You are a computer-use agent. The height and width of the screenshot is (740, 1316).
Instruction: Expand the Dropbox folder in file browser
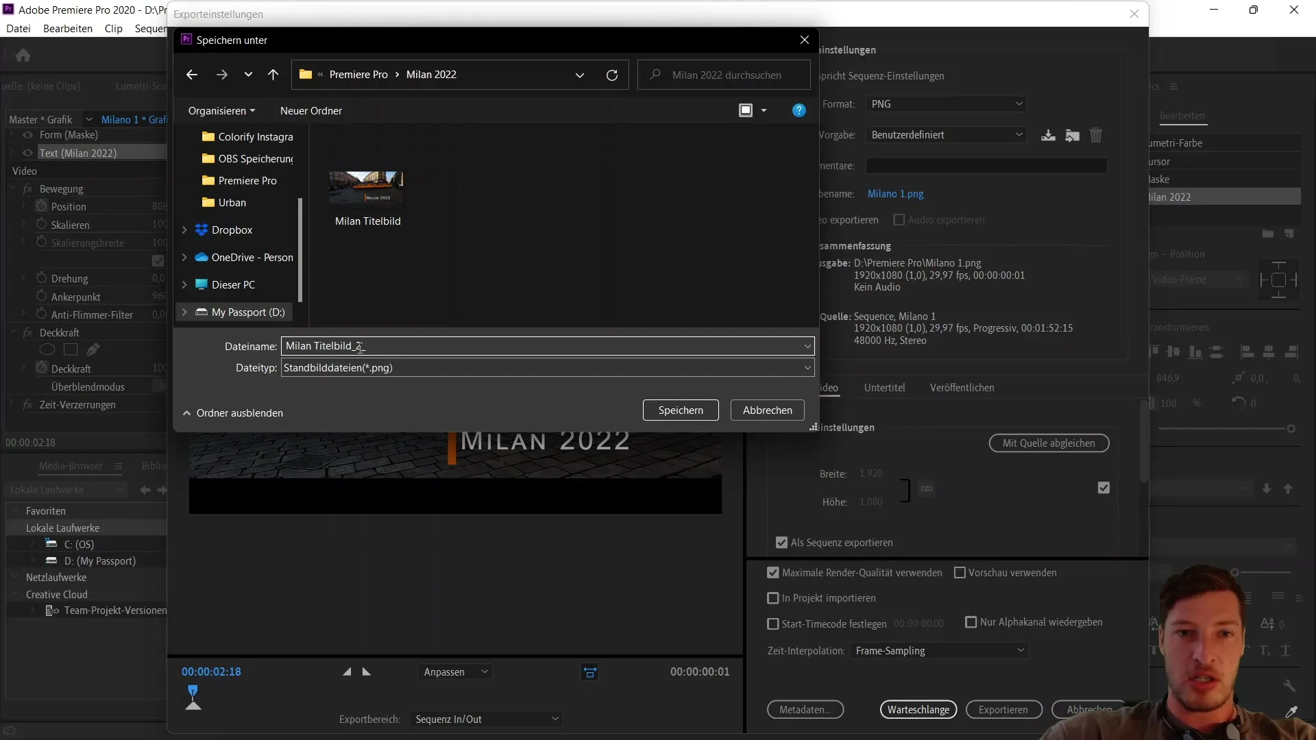coord(184,229)
